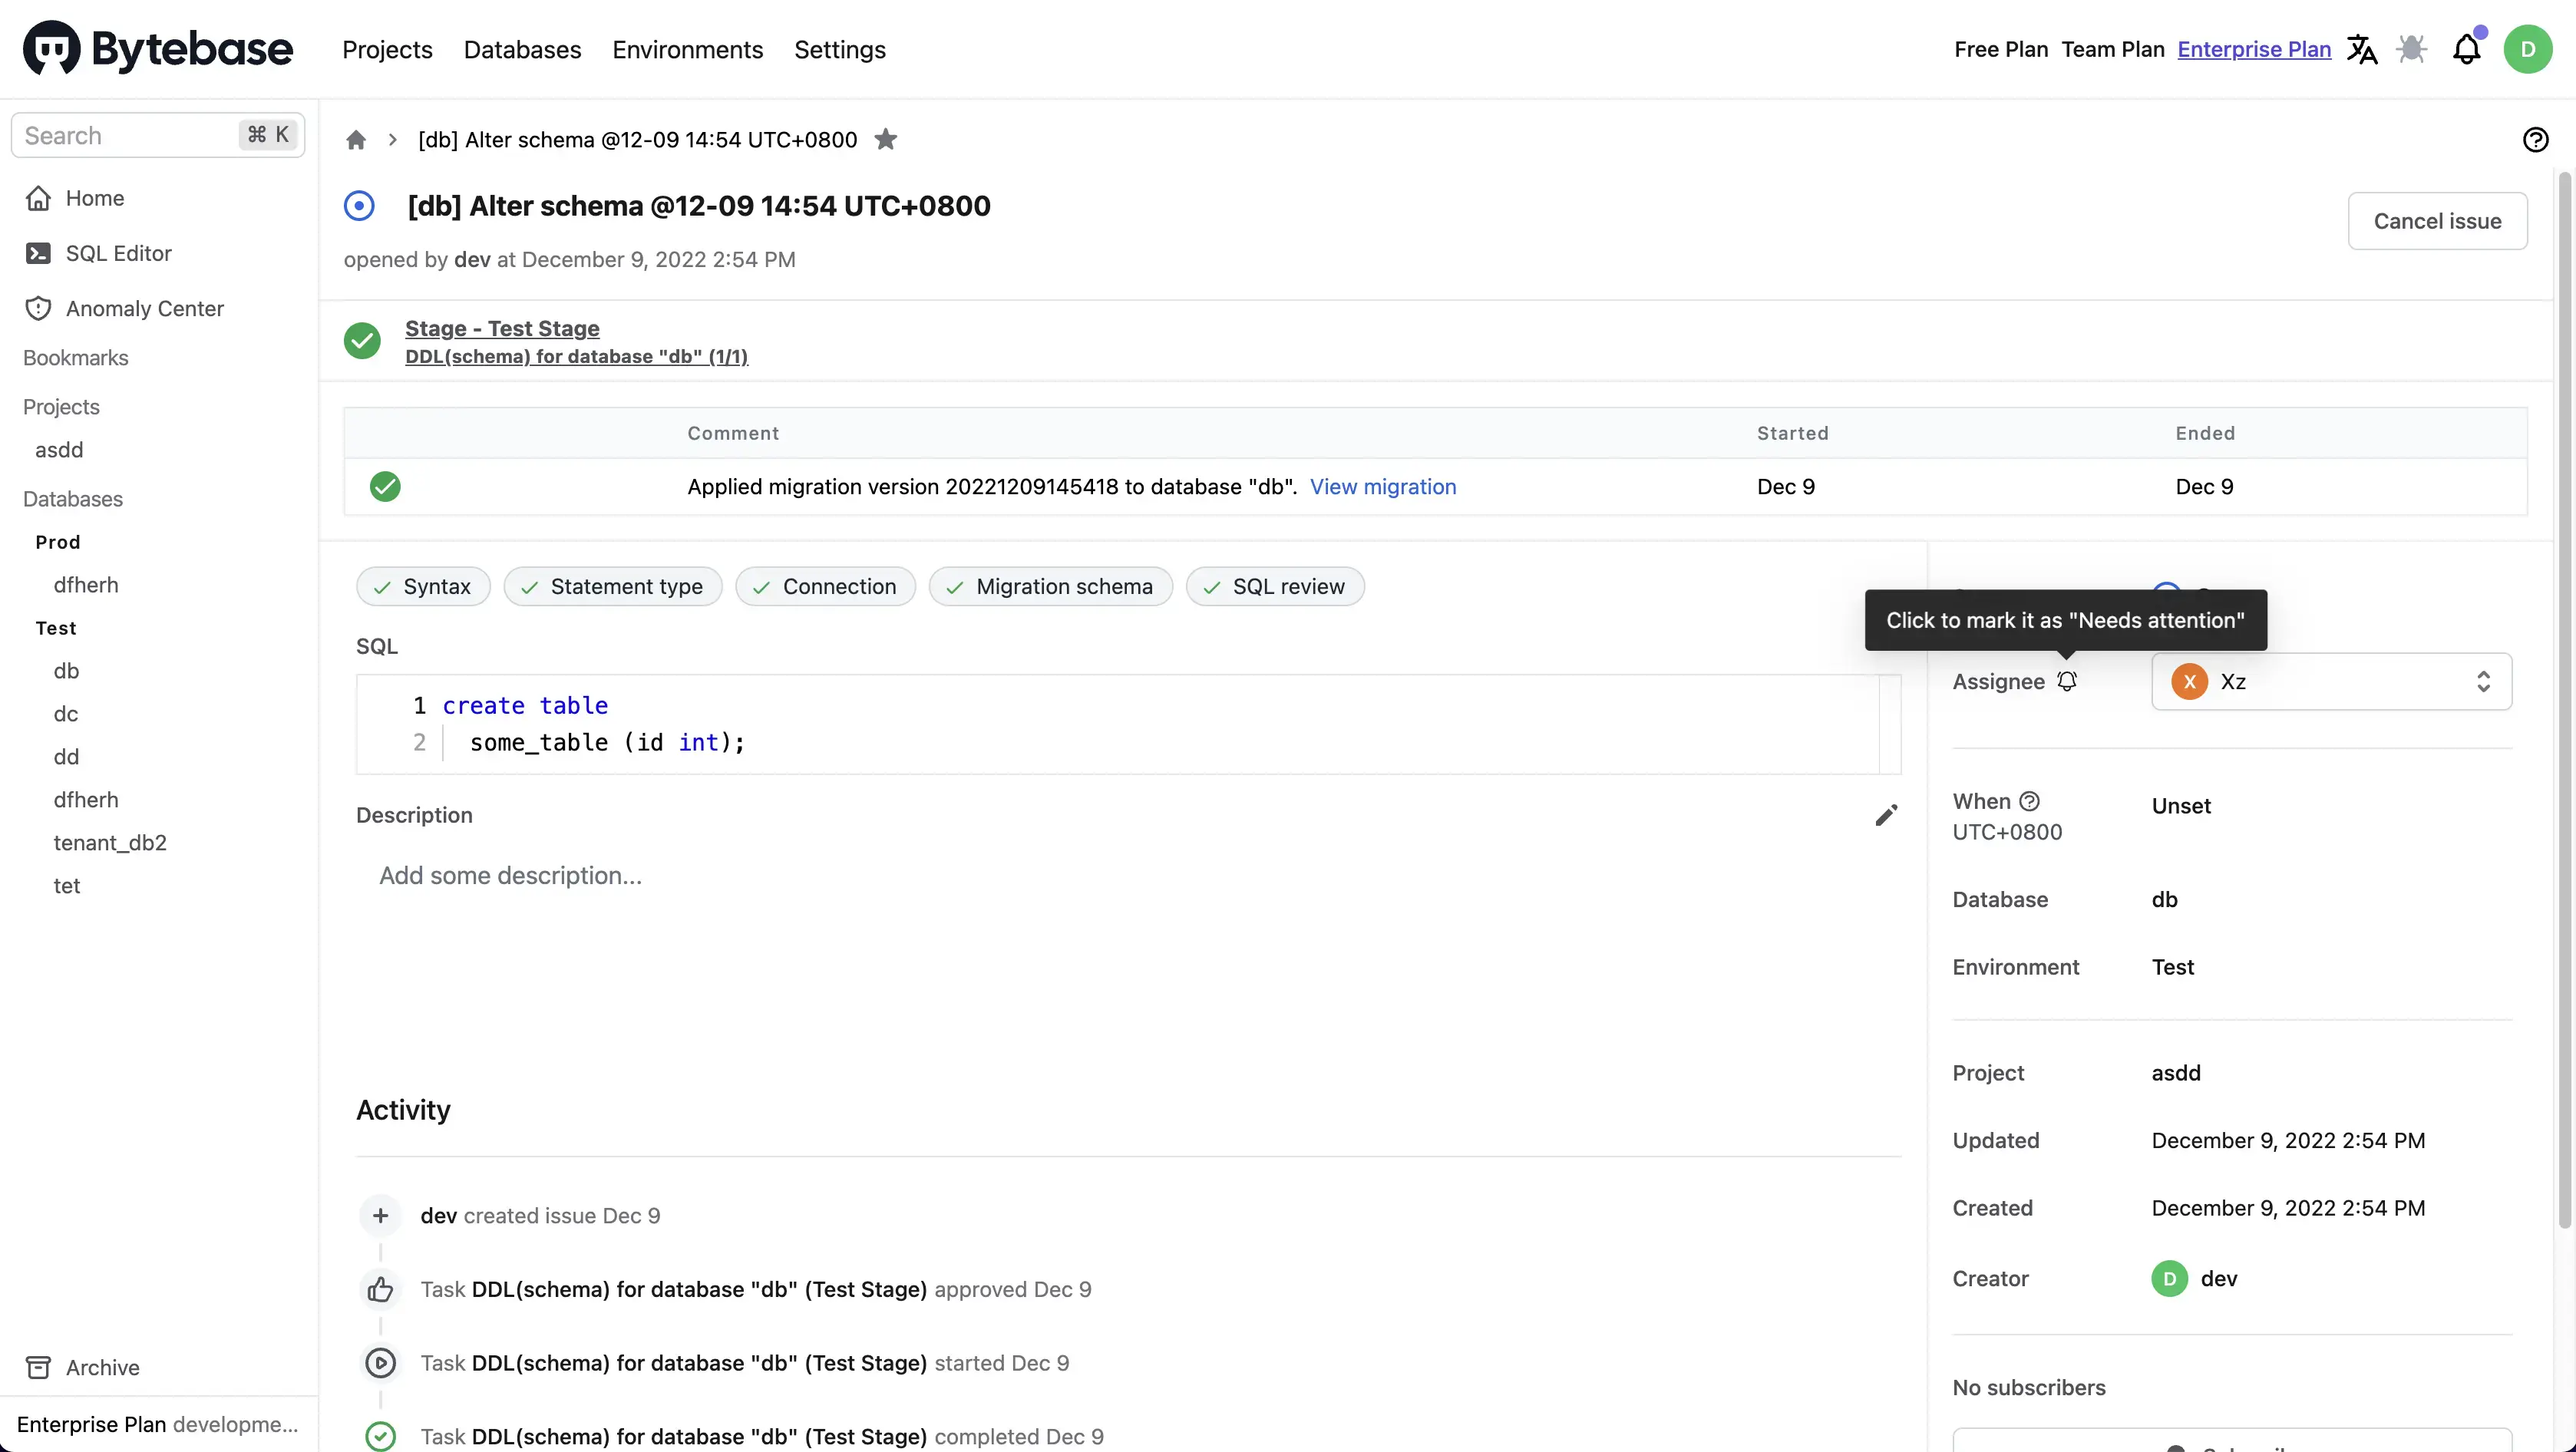Click the page vertical scrollbar
The width and height of the screenshot is (2576, 1452).
click(2564, 700)
